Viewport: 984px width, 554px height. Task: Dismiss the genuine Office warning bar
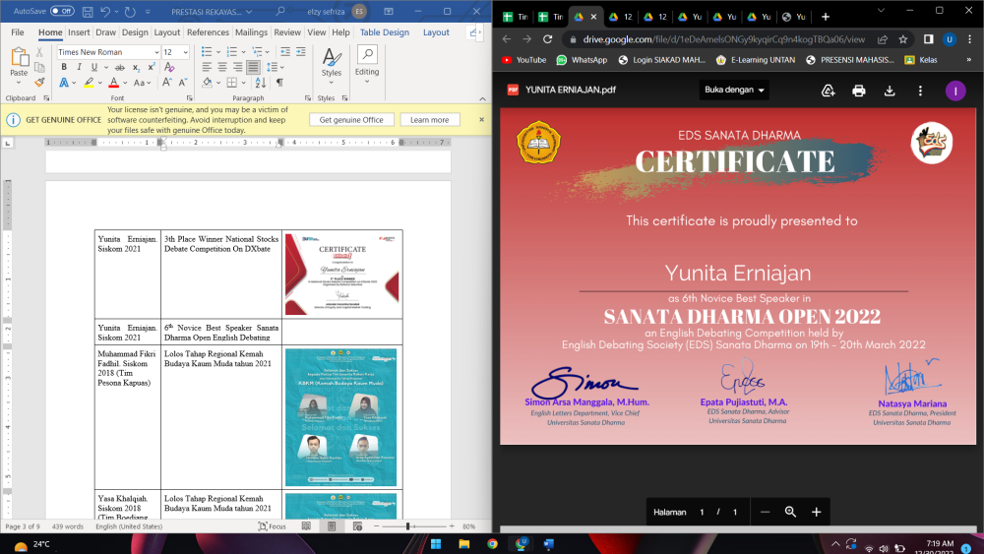481,119
